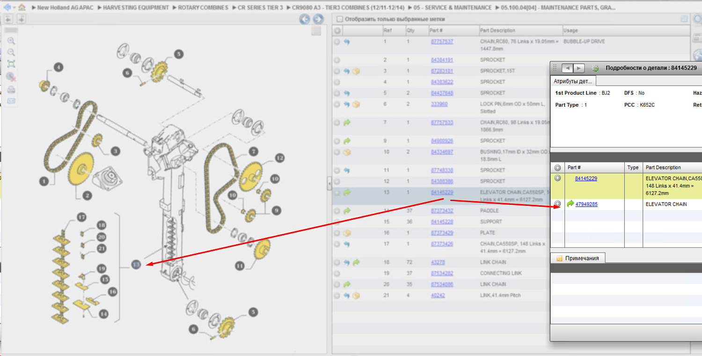Click callout 13 on the diagram

tap(136, 265)
